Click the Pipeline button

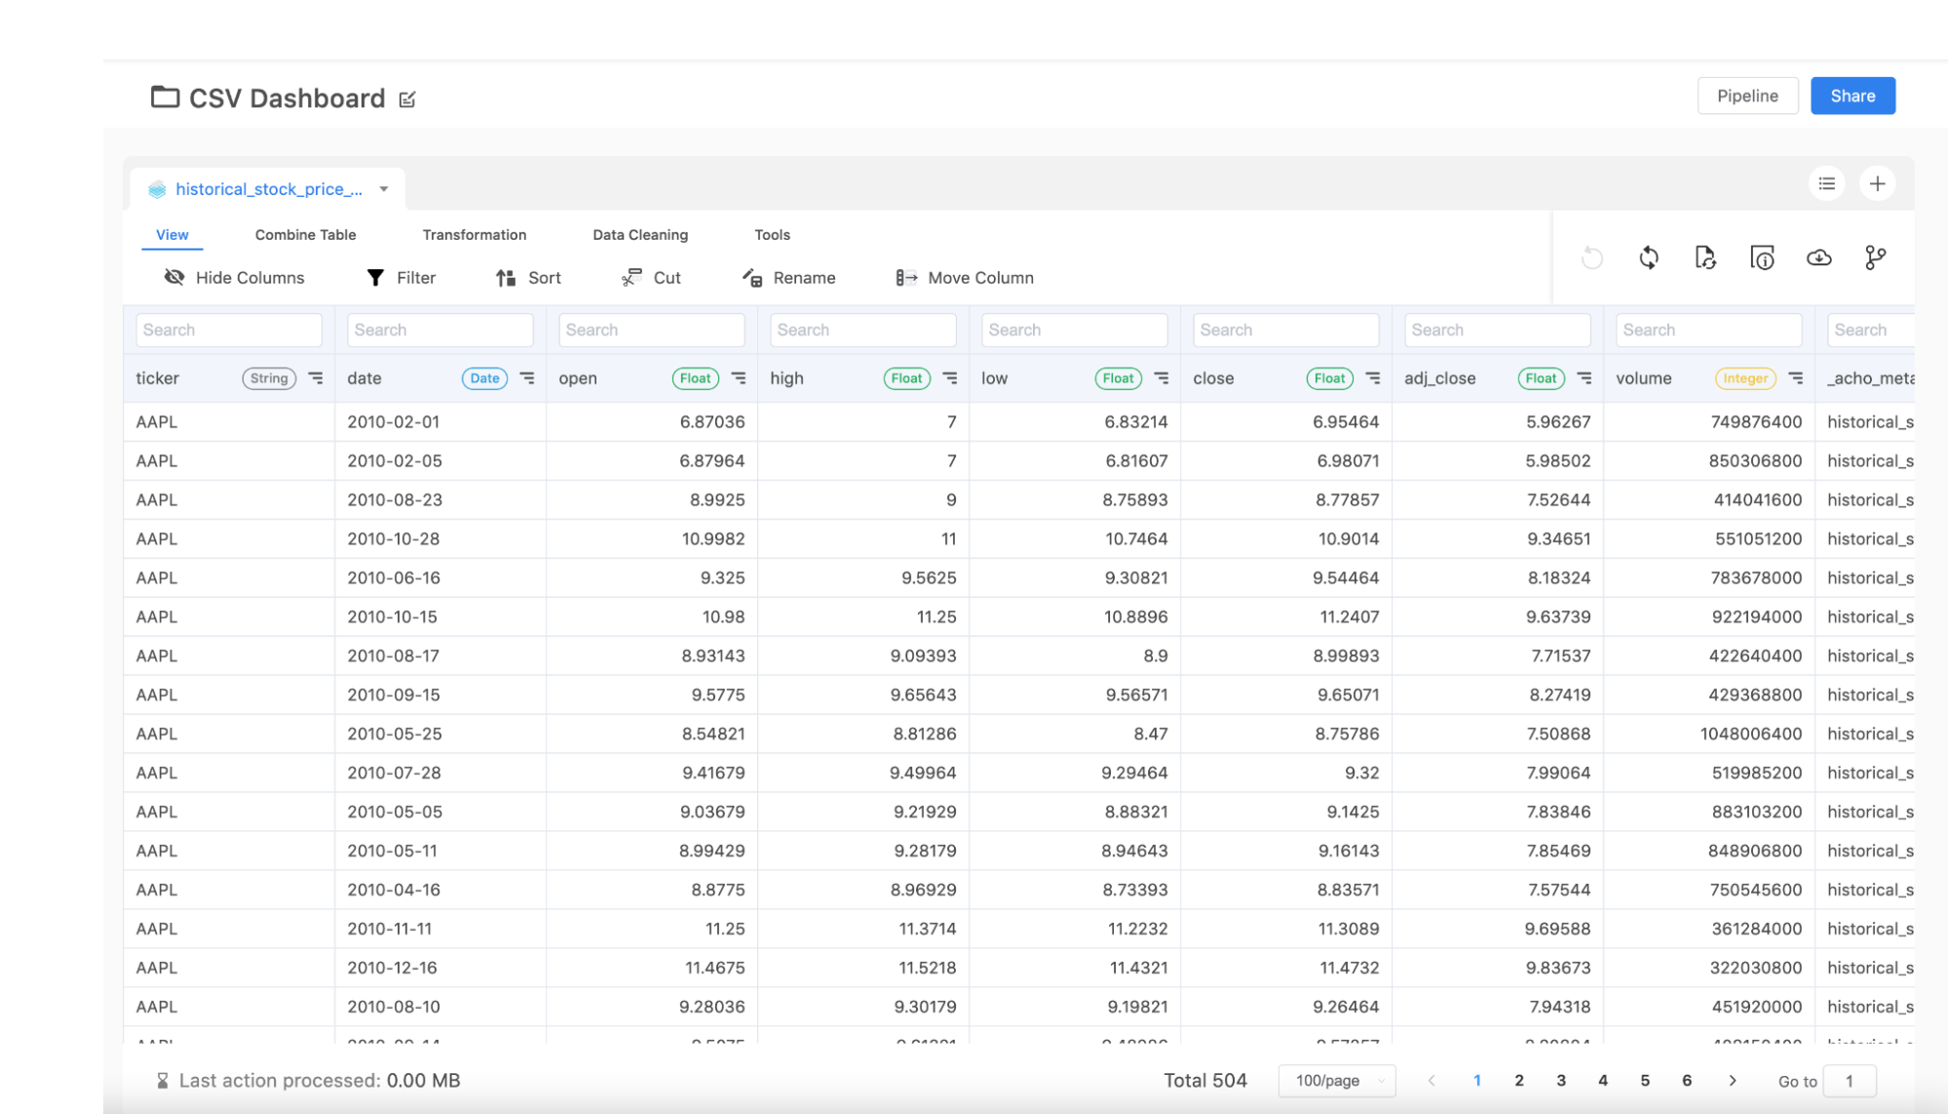pyautogui.click(x=1746, y=96)
